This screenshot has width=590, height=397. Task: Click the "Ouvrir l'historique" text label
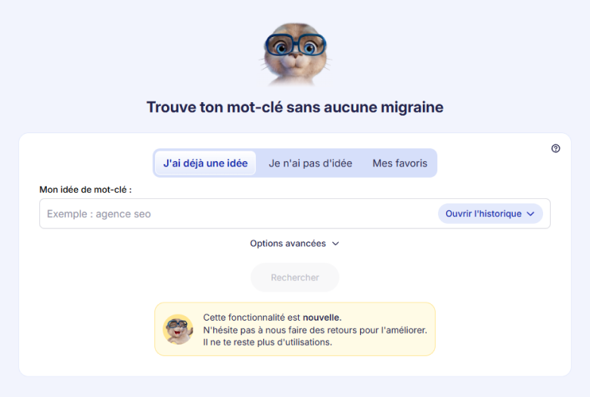point(483,214)
